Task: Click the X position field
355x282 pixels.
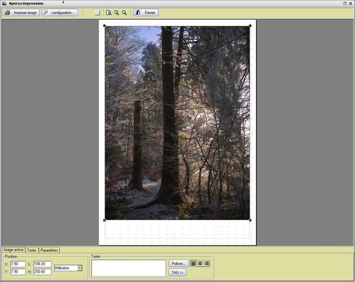Action: click(x=17, y=264)
